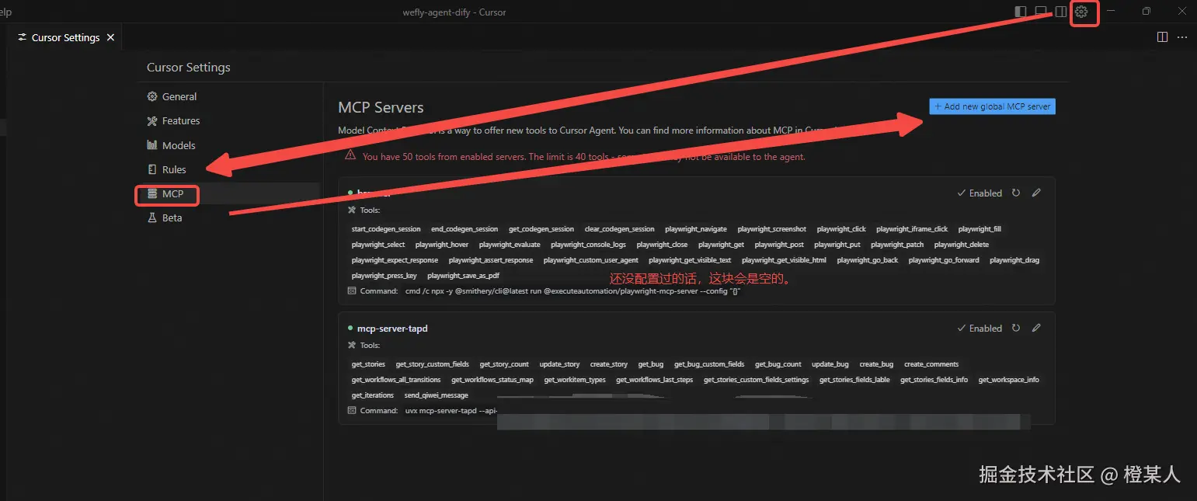Click the playwright_console_logs tool tag

click(x=588, y=245)
